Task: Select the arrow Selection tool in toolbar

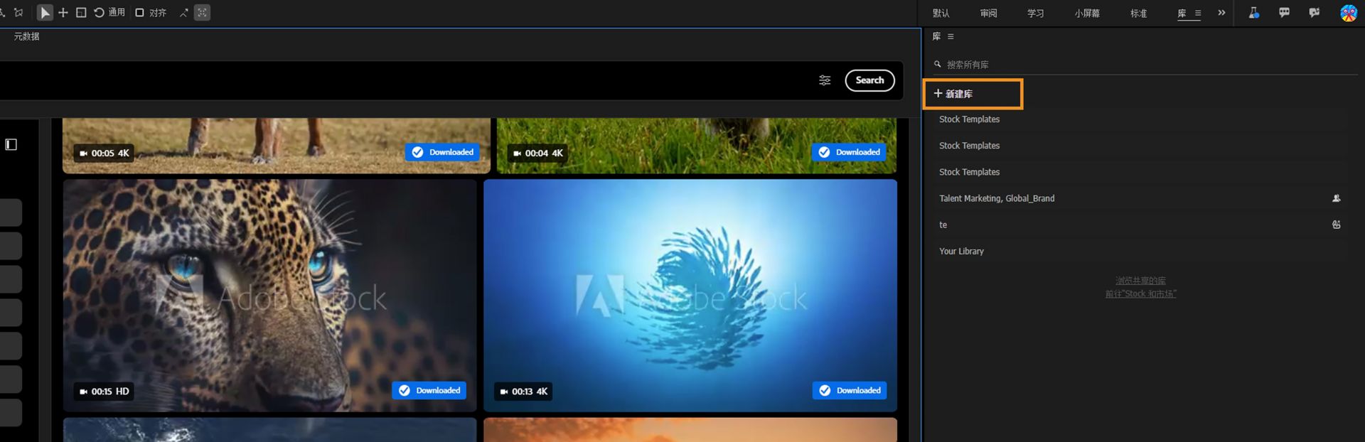Action: pyautogui.click(x=45, y=13)
